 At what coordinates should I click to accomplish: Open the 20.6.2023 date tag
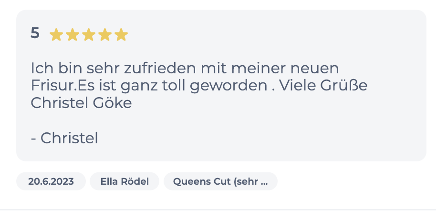(x=51, y=181)
